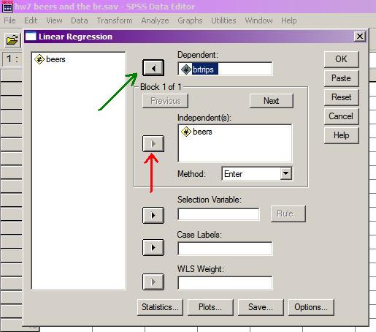Close the Linear Regression dialog
This screenshot has height=332, width=376.
pos(360,37)
